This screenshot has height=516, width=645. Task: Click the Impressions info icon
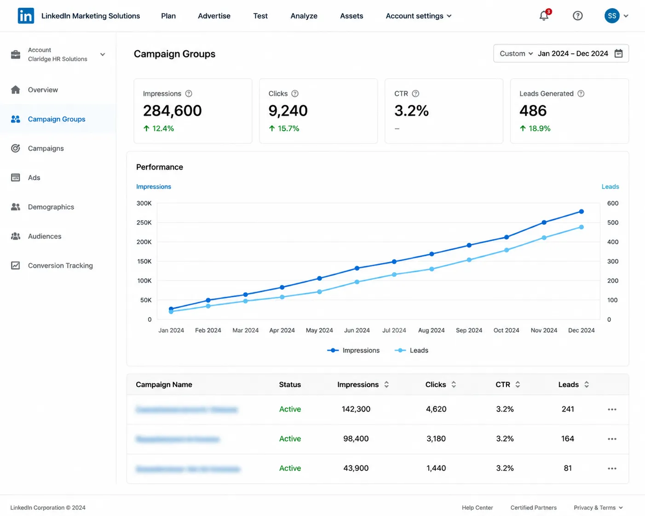pyautogui.click(x=189, y=93)
